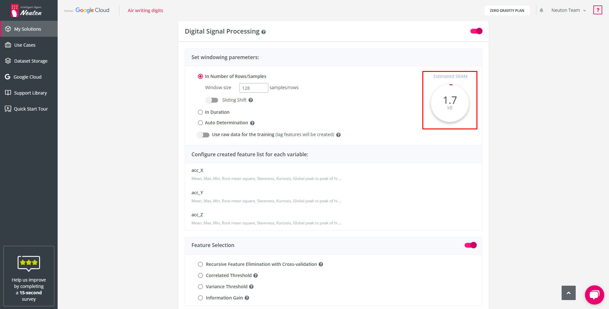Click the scroll-to-top arrow button
Viewport: 609px width, 309px height.
(569, 293)
